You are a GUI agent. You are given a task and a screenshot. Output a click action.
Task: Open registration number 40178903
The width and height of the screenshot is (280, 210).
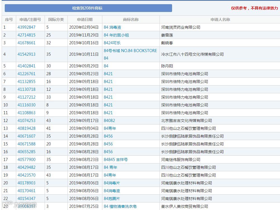(x=26, y=183)
